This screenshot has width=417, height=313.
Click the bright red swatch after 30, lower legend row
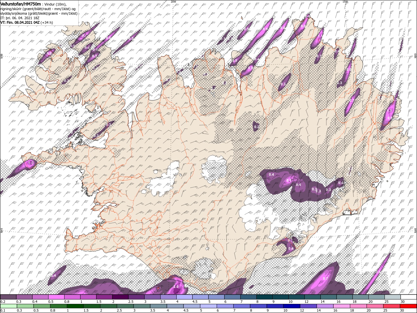408,306
